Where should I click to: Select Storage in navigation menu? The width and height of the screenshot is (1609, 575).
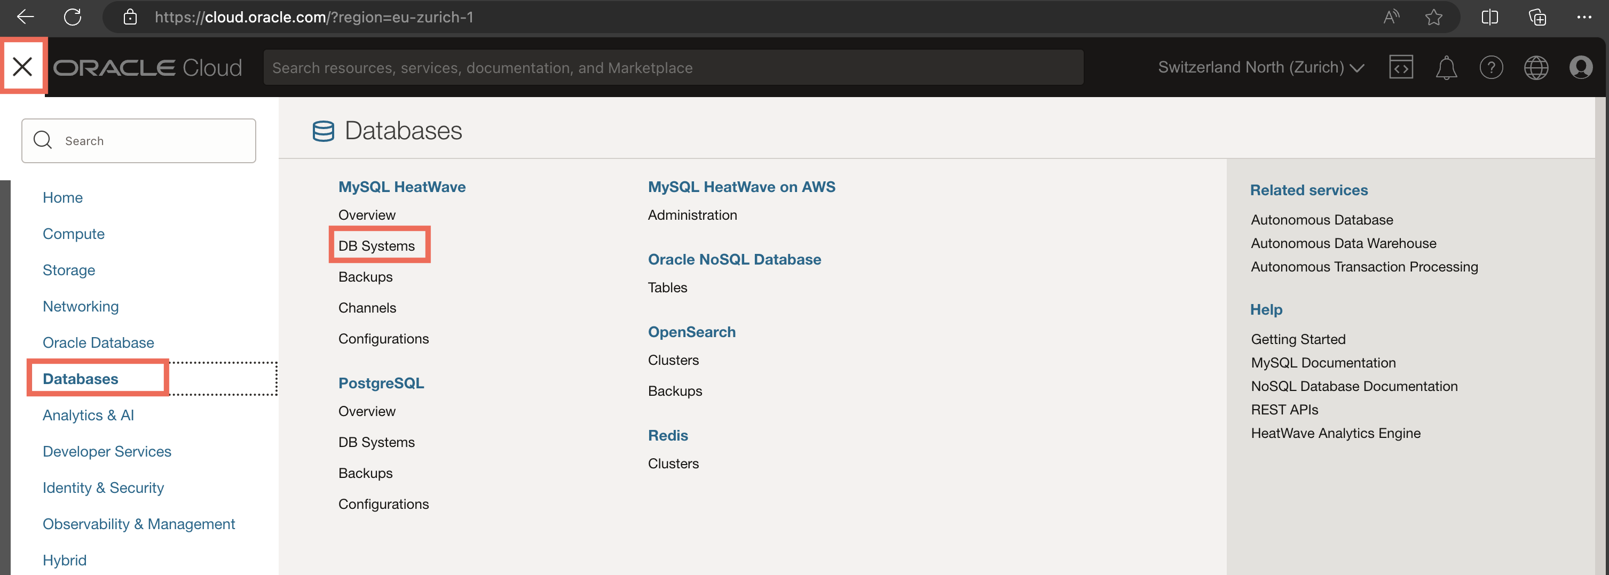pyautogui.click(x=69, y=270)
